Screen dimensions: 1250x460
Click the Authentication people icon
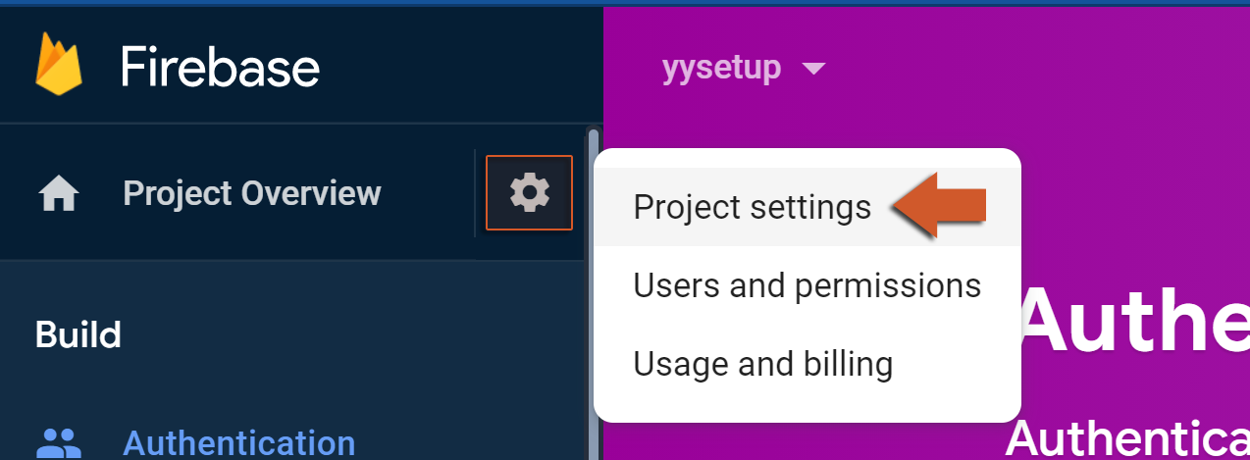coord(58,443)
